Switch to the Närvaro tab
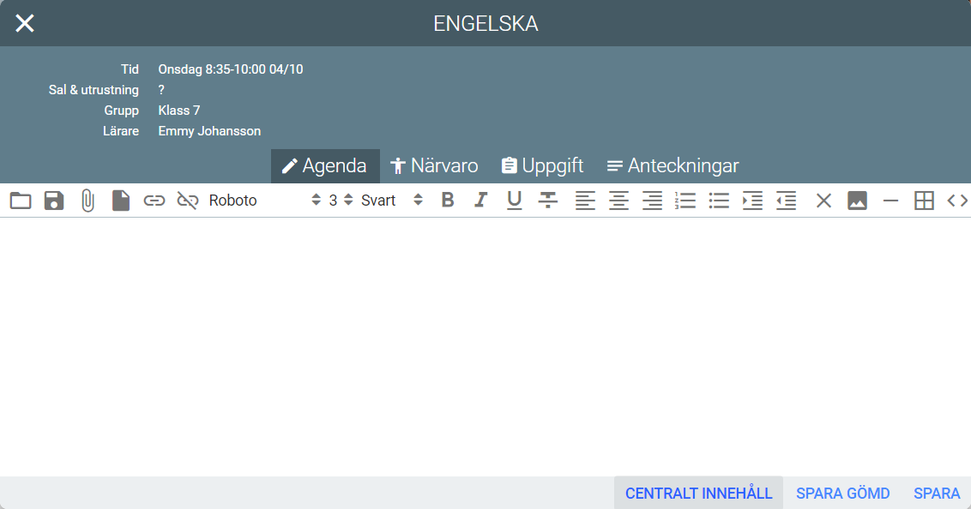Viewport: 971px width, 509px height. tap(434, 166)
